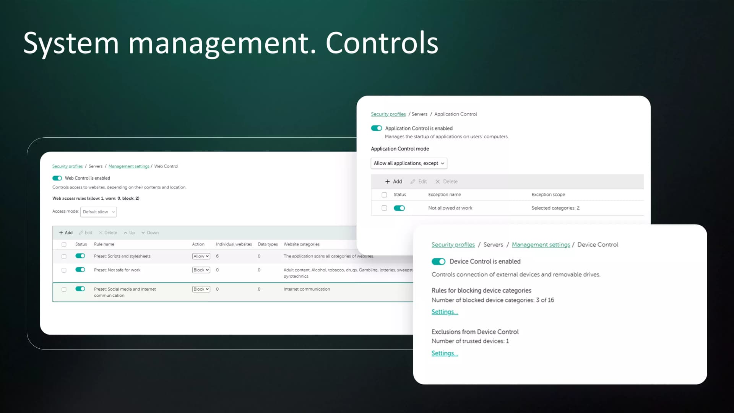The image size is (734, 413).
Task: Click Add plus icon in Application Control toolbar
Action: tap(387, 182)
